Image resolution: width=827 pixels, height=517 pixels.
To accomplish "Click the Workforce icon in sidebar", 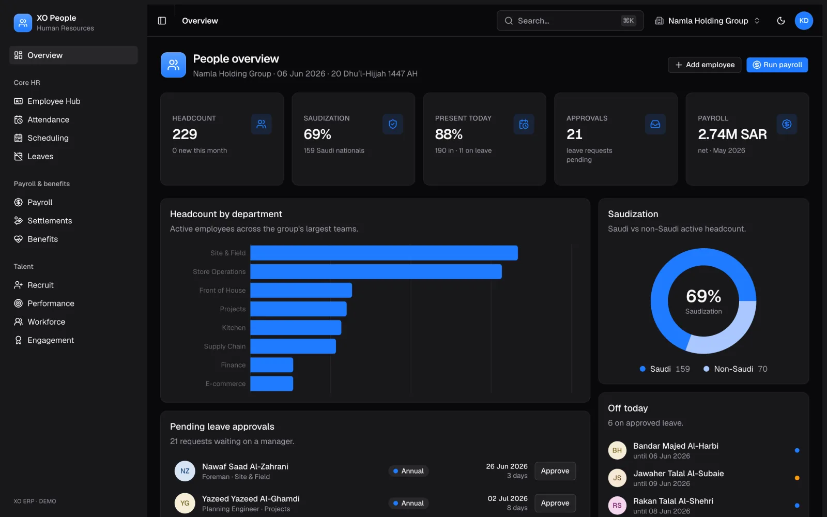I will [x=19, y=322].
